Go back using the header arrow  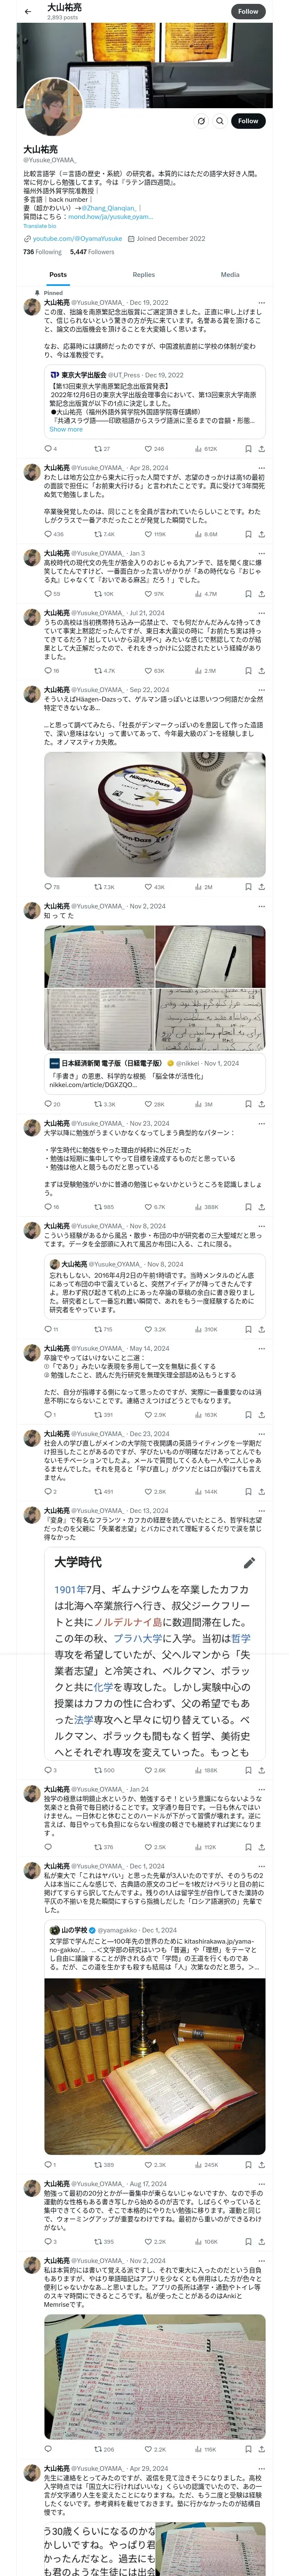[x=27, y=11]
